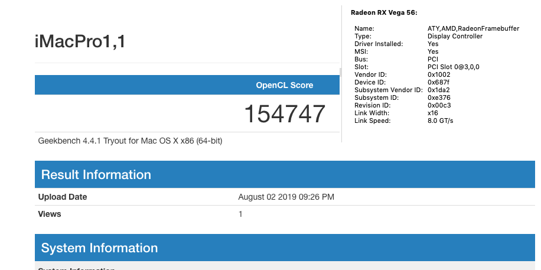Select the Link Width value x16
This screenshot has width=541, height=270.
pos(433,113)
